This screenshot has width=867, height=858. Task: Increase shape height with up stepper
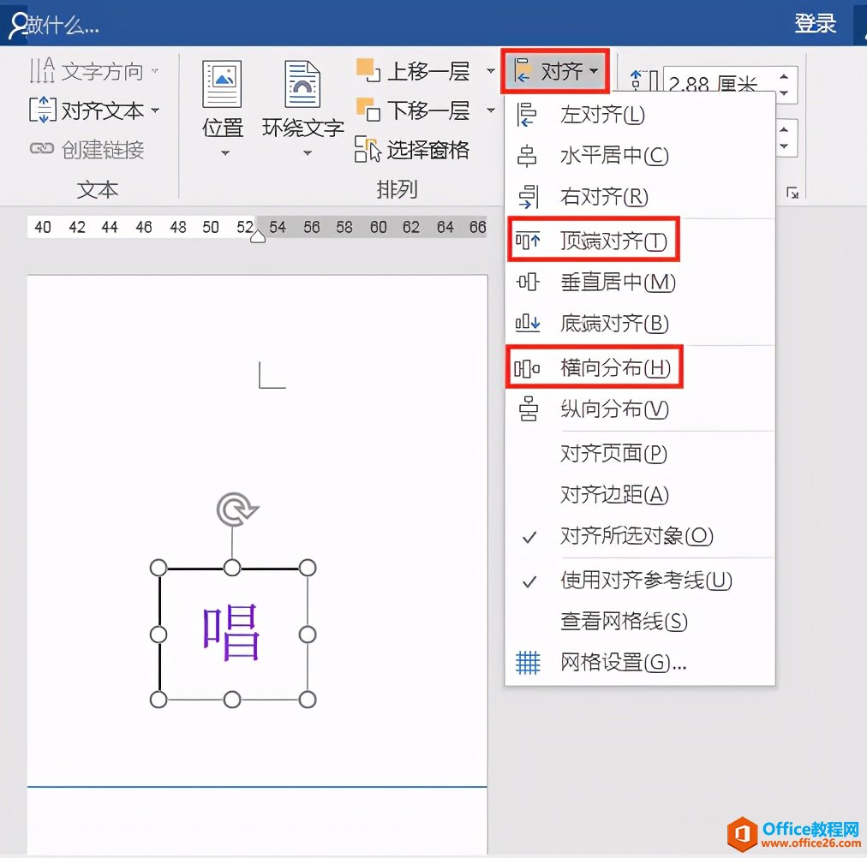click(784, 76)
